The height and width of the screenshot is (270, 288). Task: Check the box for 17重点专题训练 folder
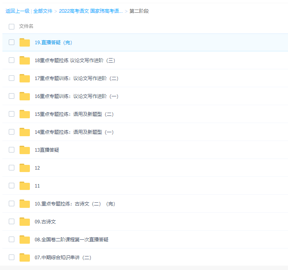click(x=12, y=78)
